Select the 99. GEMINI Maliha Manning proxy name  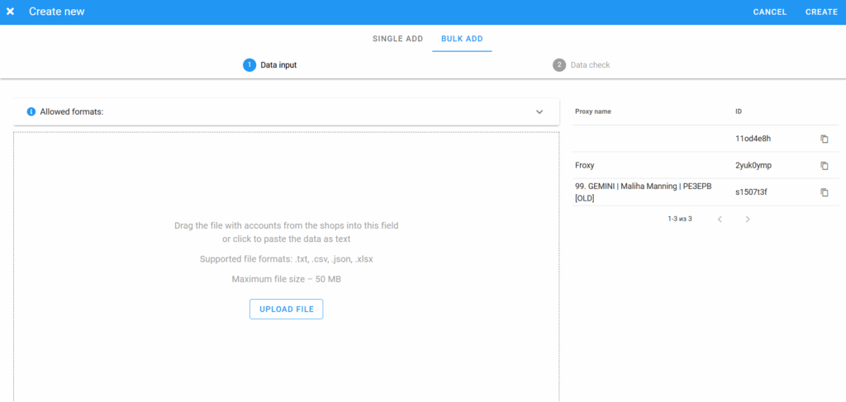(643, 192)
